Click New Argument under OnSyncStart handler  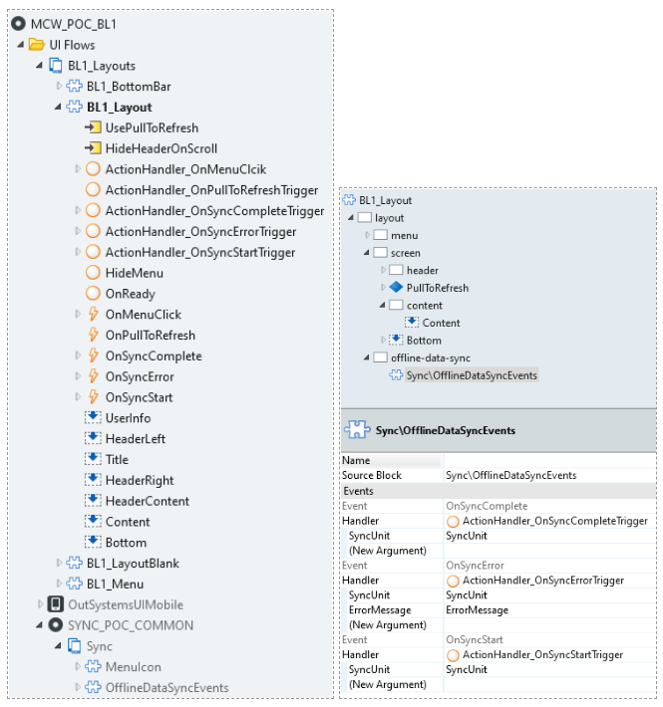387,684
